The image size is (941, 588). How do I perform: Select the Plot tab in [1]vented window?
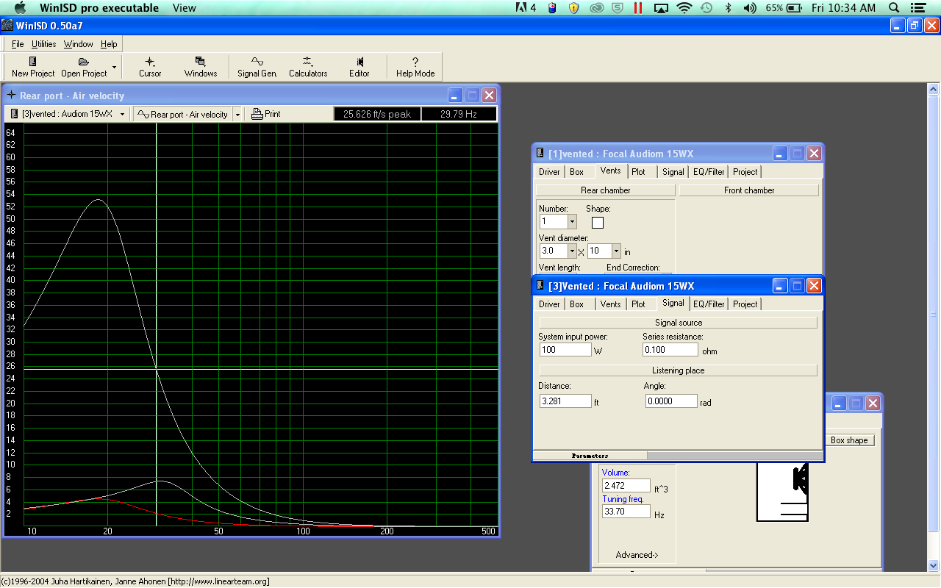(x=638, y=171)
